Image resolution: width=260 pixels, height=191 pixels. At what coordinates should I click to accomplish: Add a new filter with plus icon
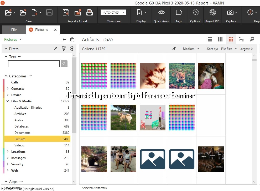pyautogui.click(x=72, y=49)
